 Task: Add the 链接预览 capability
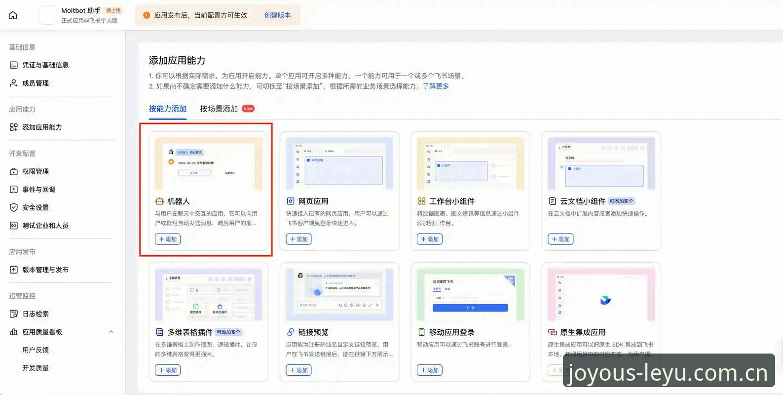point(298,370)
